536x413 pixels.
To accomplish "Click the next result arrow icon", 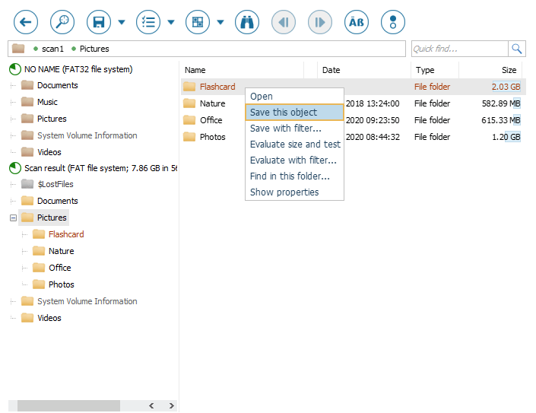I will (x=320, y=22).
